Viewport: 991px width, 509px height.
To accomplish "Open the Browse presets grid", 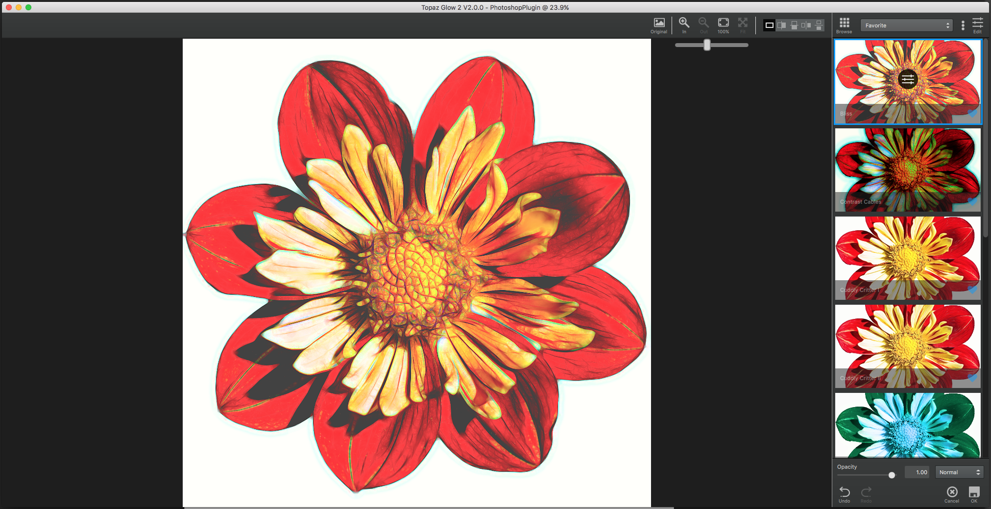I will tap(844, 25).
